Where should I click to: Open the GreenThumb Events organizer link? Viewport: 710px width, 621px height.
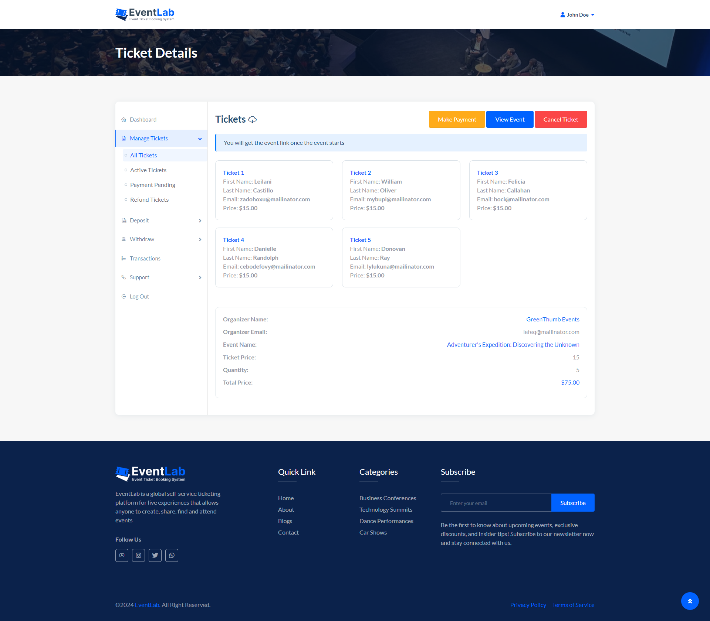(x=552, y=320)
